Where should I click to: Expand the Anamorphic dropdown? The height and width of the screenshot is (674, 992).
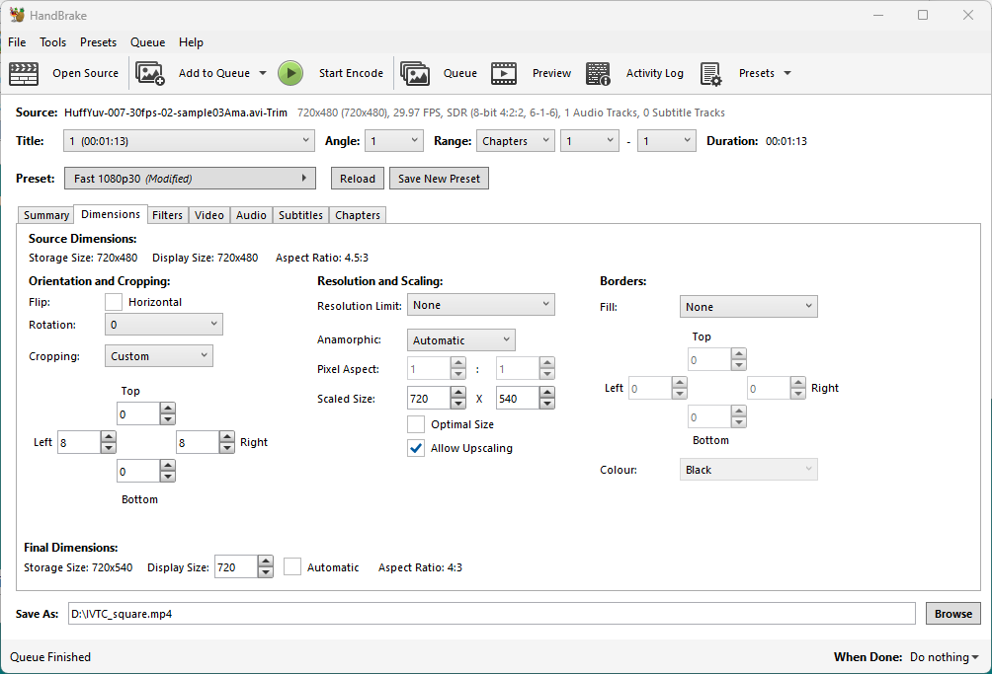click(460, 340)
